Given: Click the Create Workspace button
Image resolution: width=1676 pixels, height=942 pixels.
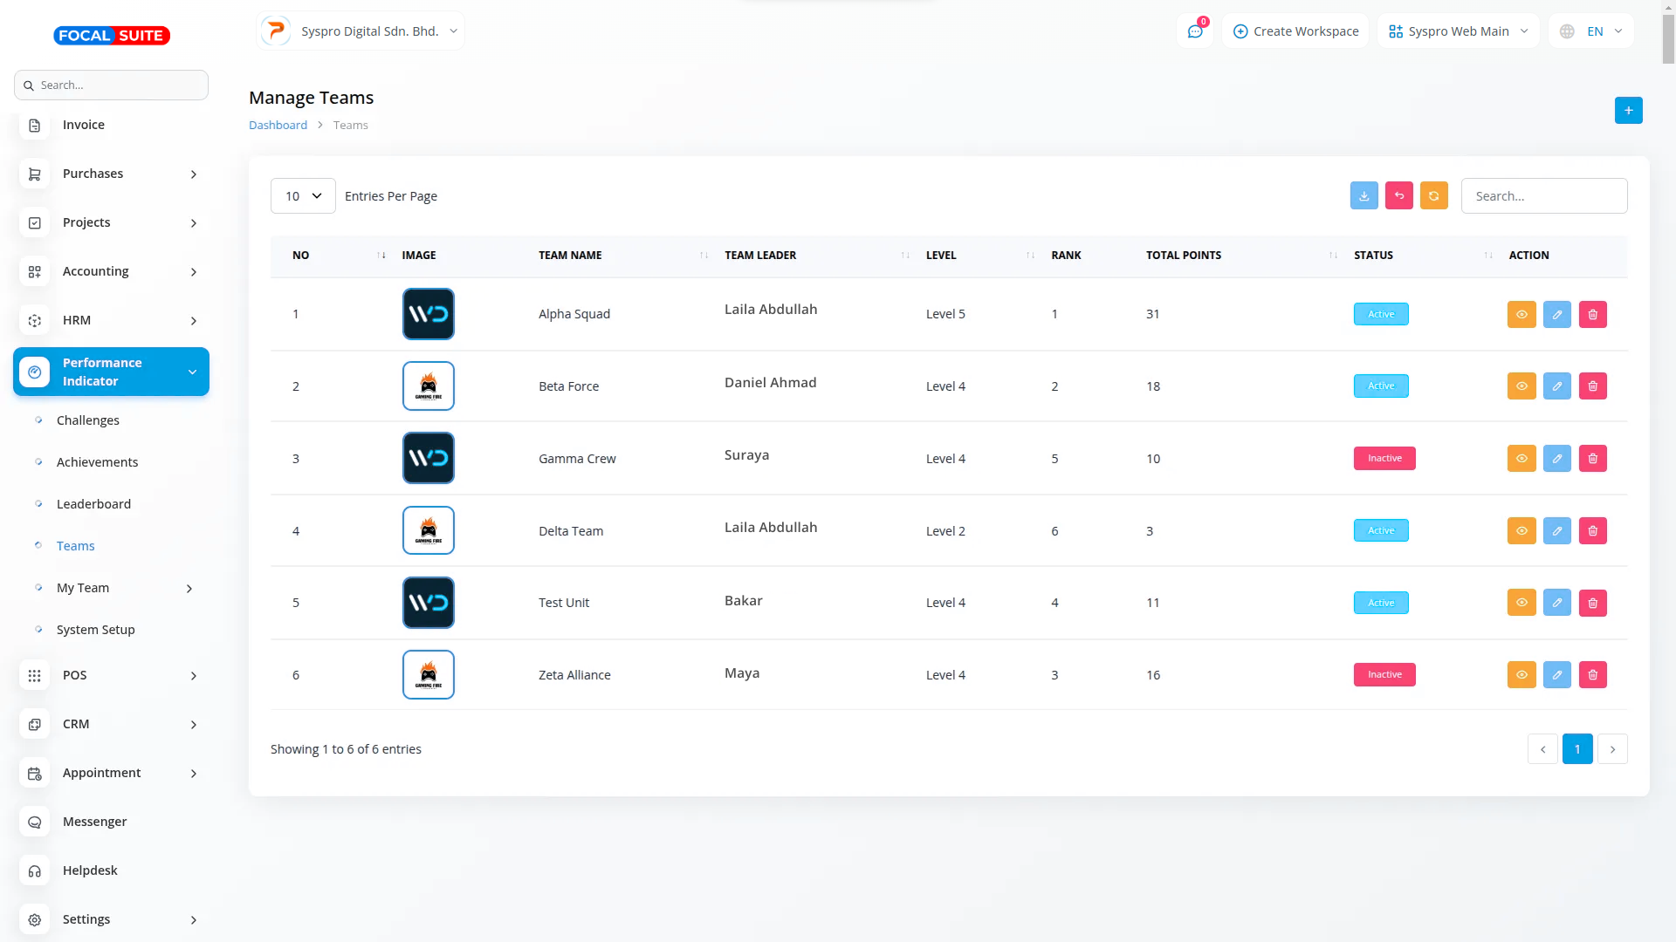Looking at the screenshot, I should 1295,31.
